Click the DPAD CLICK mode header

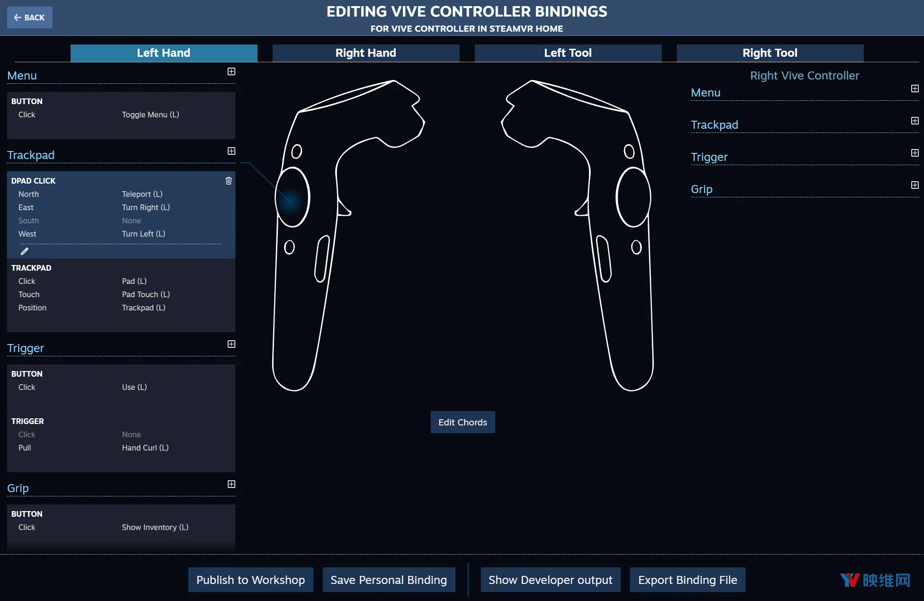33,181
